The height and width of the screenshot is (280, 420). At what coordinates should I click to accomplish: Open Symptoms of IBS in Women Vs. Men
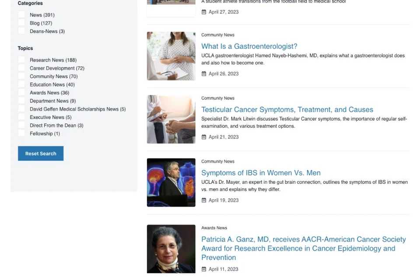pyautogui.click(x=261, y=172)
